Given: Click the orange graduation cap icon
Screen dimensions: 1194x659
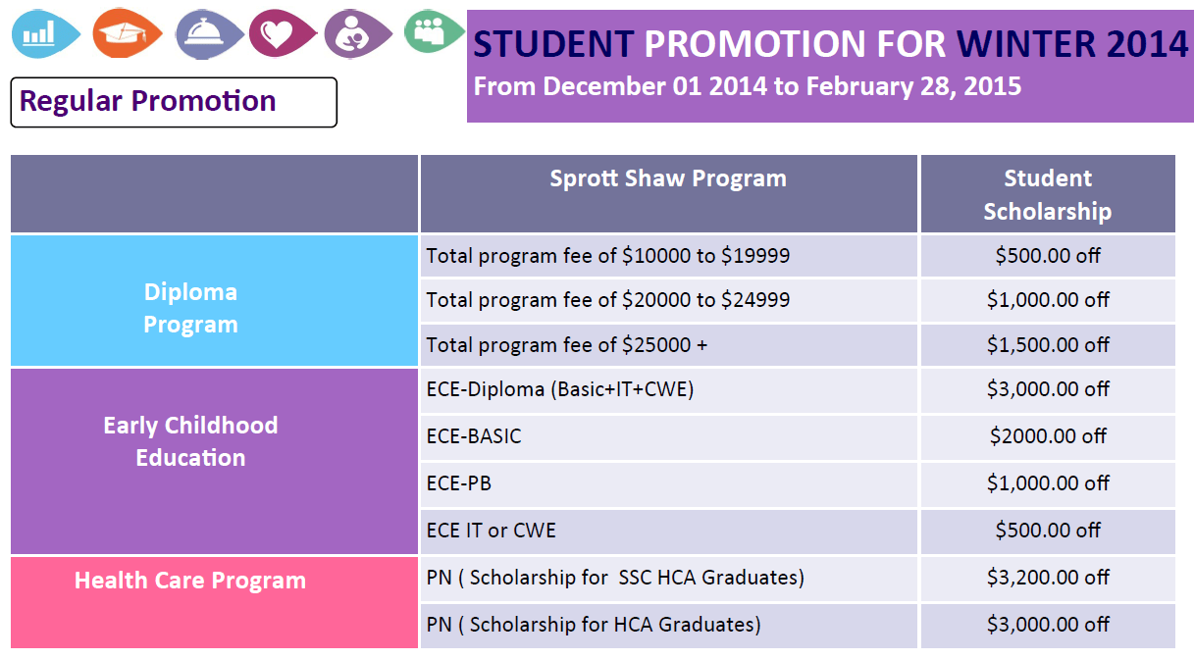Looking at the screenshot, I should [128, 33].
